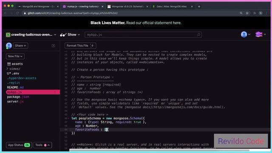Viewport: 272px width, 153px height.
Task: Open myApp.js file options menu
Action: (55, 92)
